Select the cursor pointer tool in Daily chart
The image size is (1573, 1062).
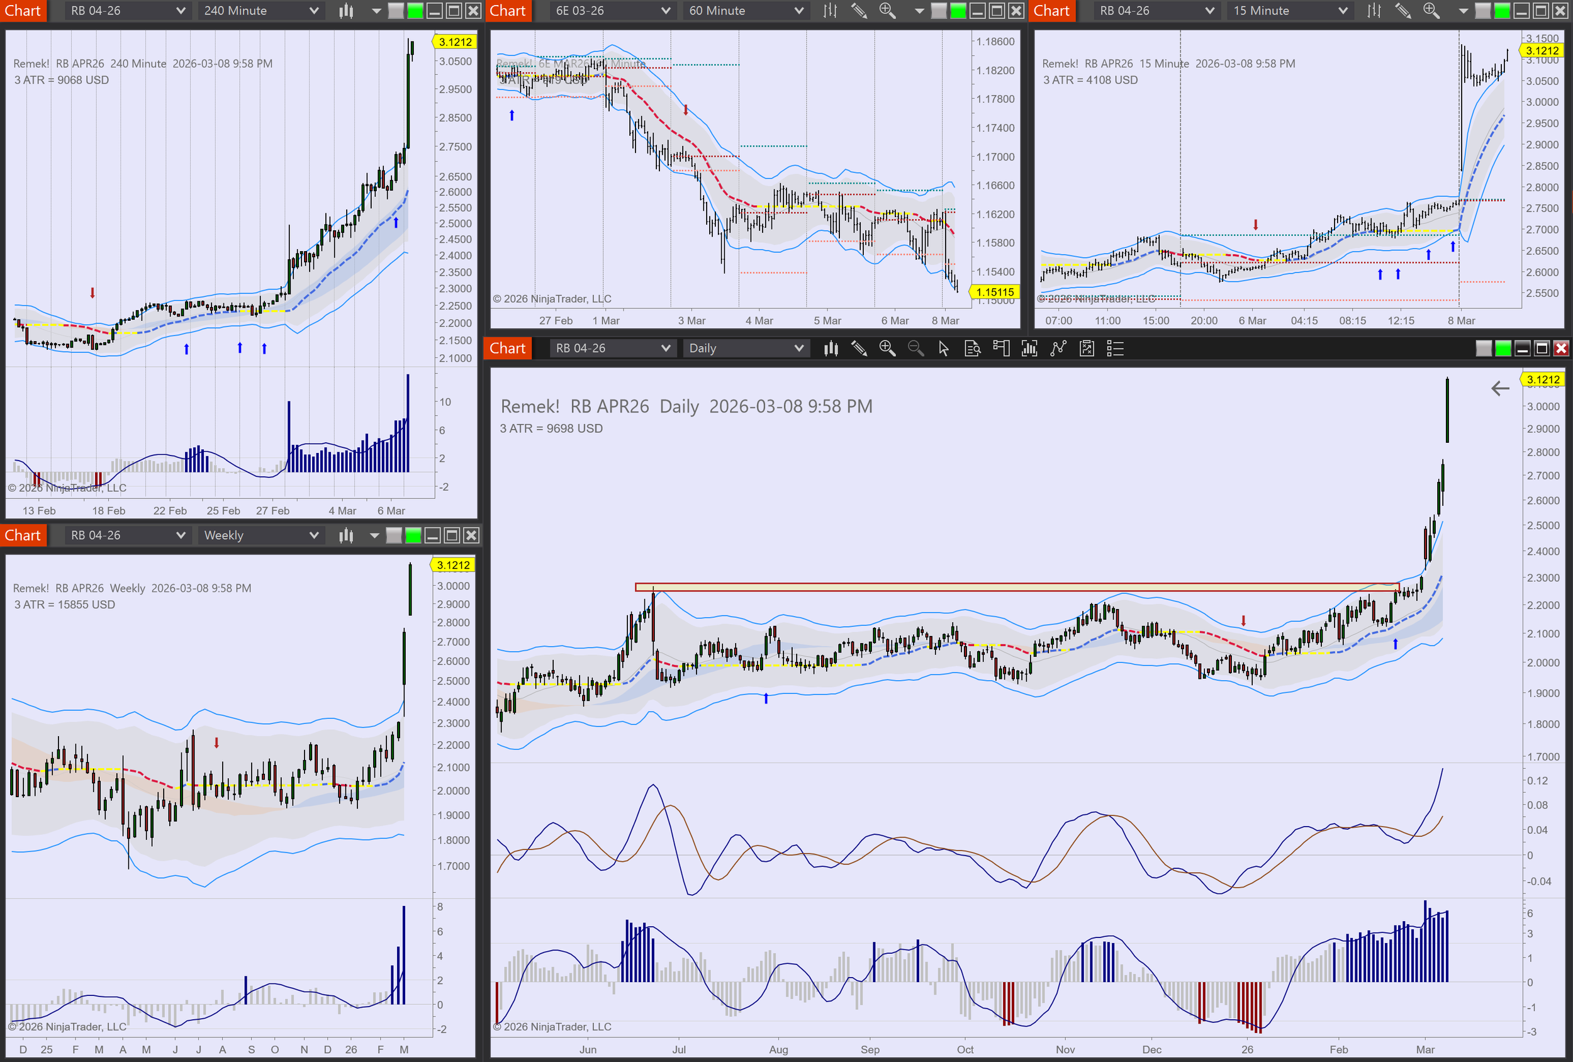[x=944, y=349]
